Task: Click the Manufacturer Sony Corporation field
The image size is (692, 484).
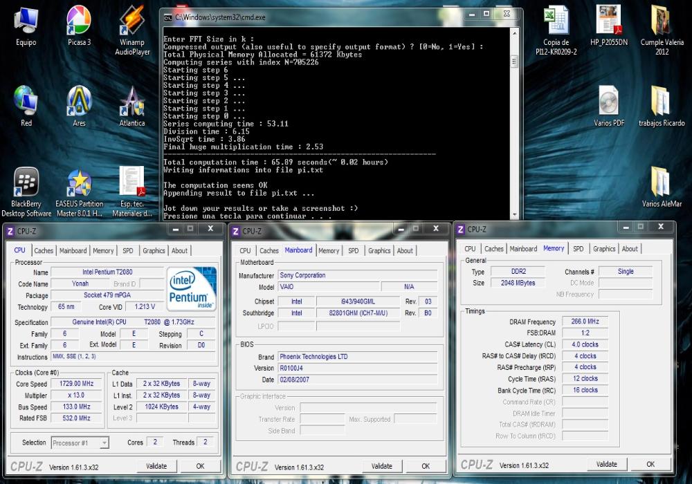Action: click(358, 275)
